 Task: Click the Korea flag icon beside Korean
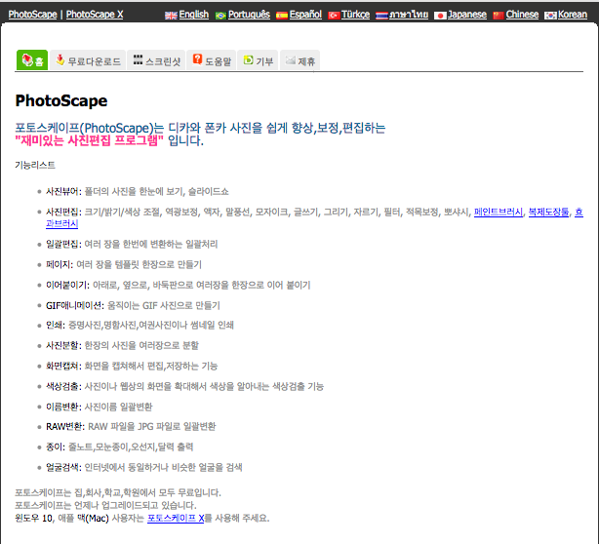click(x=550, y=16)
